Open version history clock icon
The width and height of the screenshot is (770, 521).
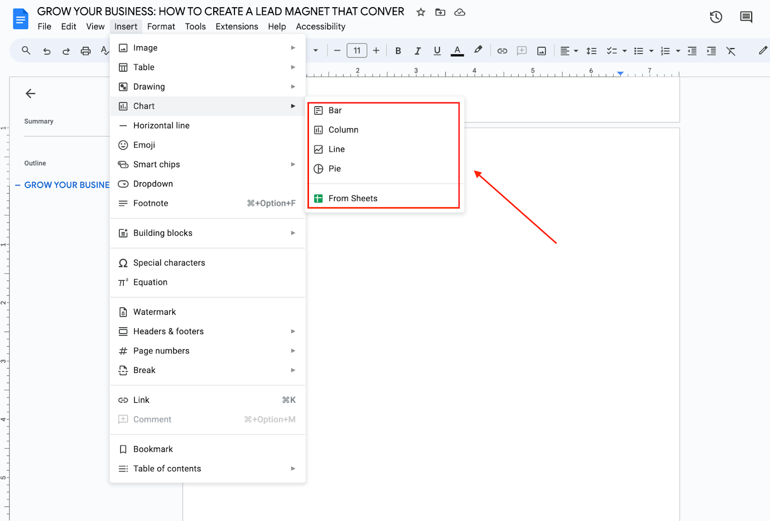click(x=716, y=17)
